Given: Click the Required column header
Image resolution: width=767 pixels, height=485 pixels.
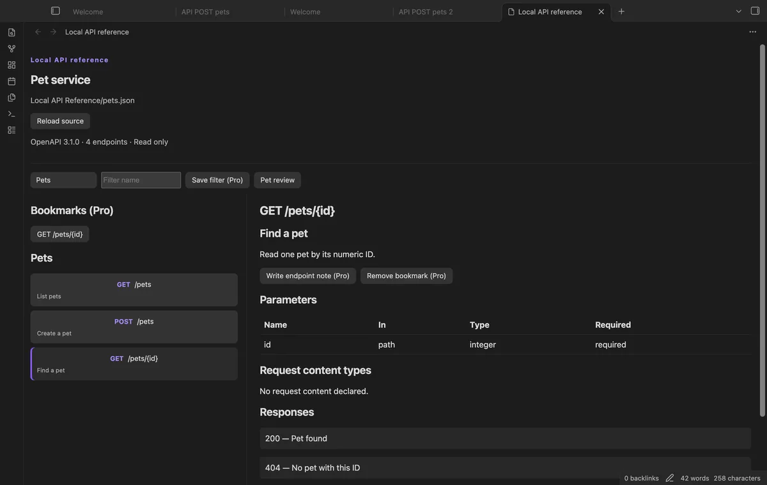Looking at the screenshot, I should (x=613, y=325).
